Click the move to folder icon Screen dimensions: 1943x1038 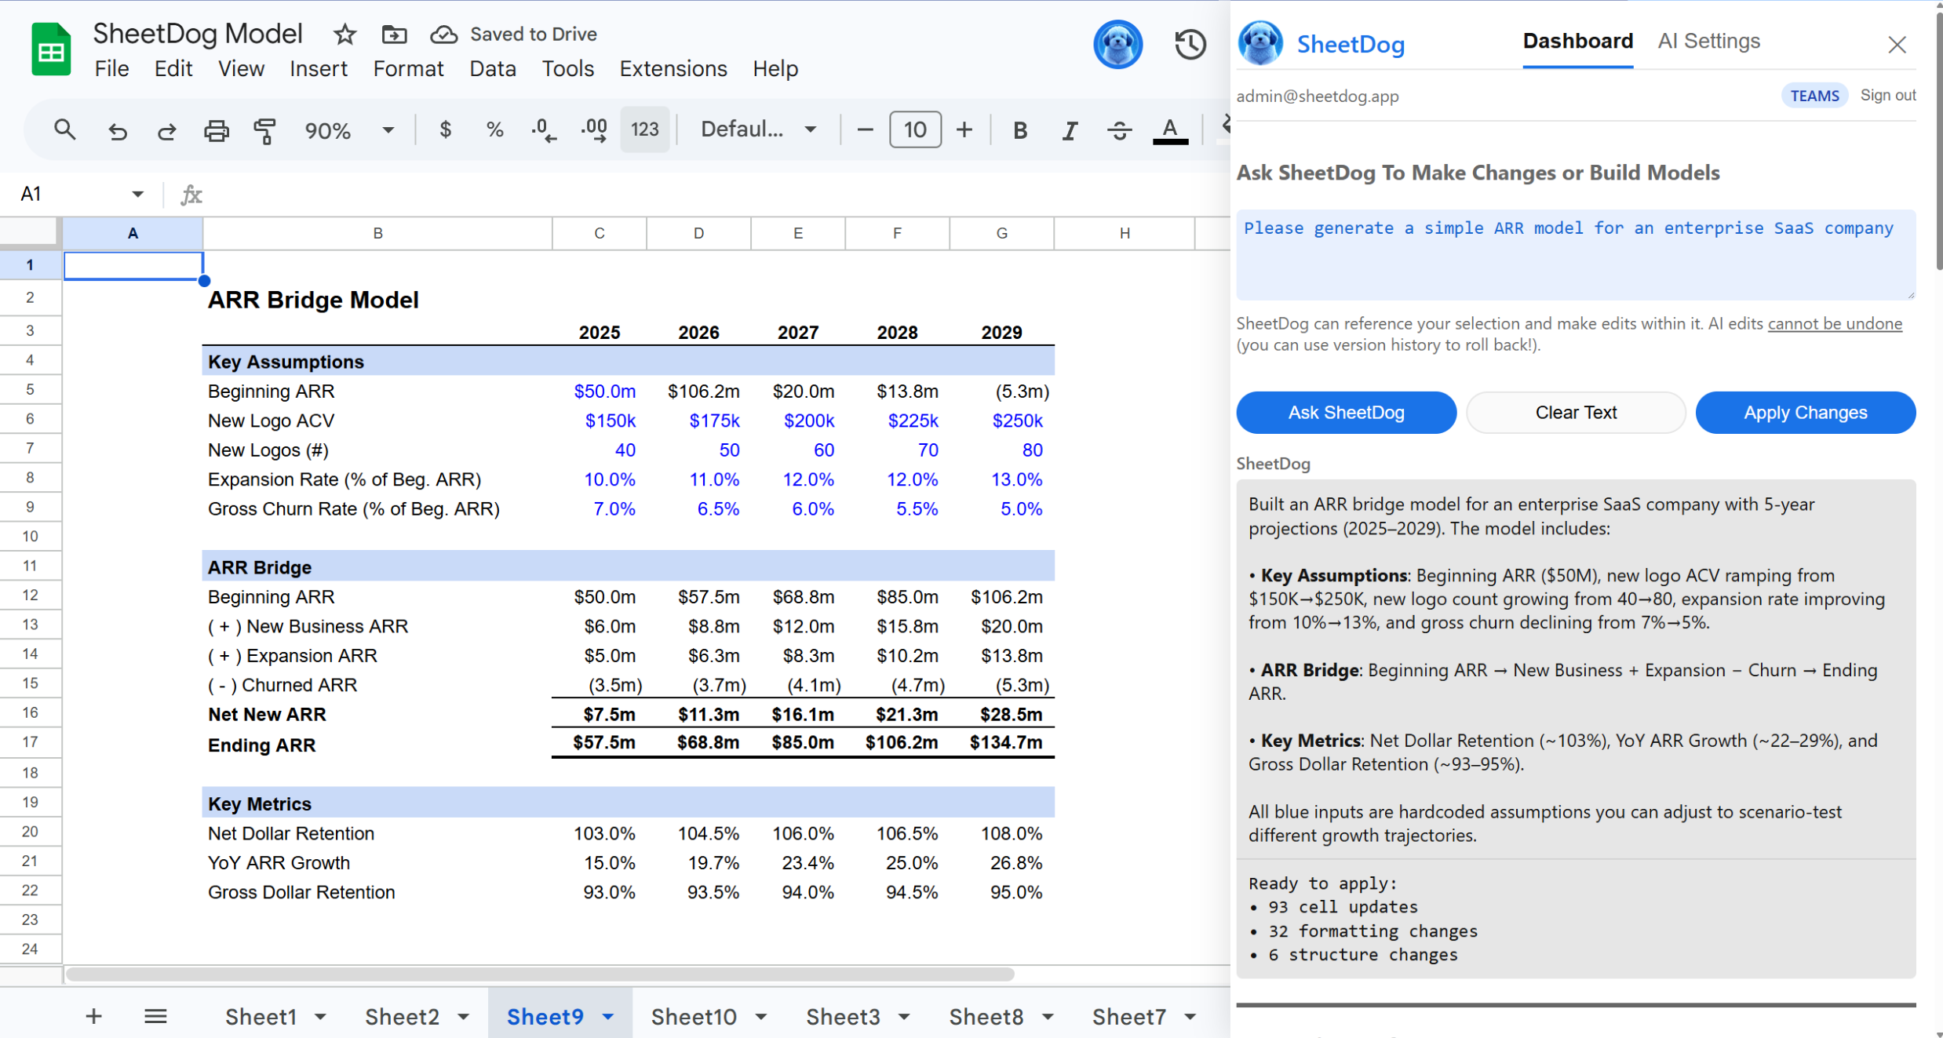pyautogui.click(x=394, y=35)
